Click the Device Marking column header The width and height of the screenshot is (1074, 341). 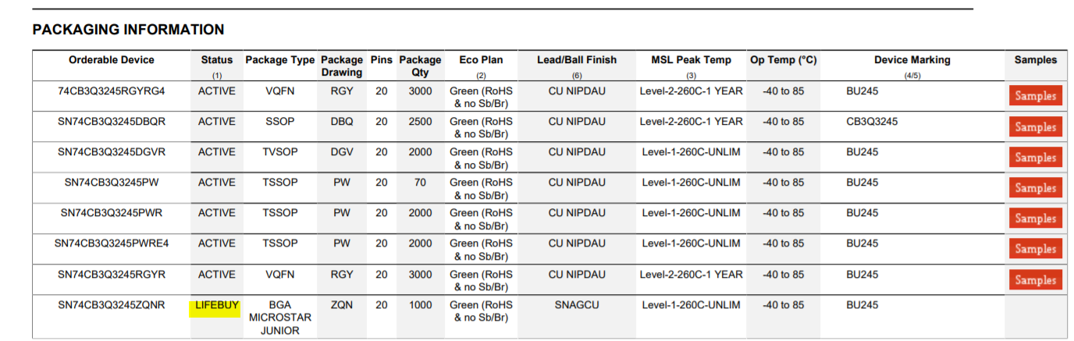point(912,60)
